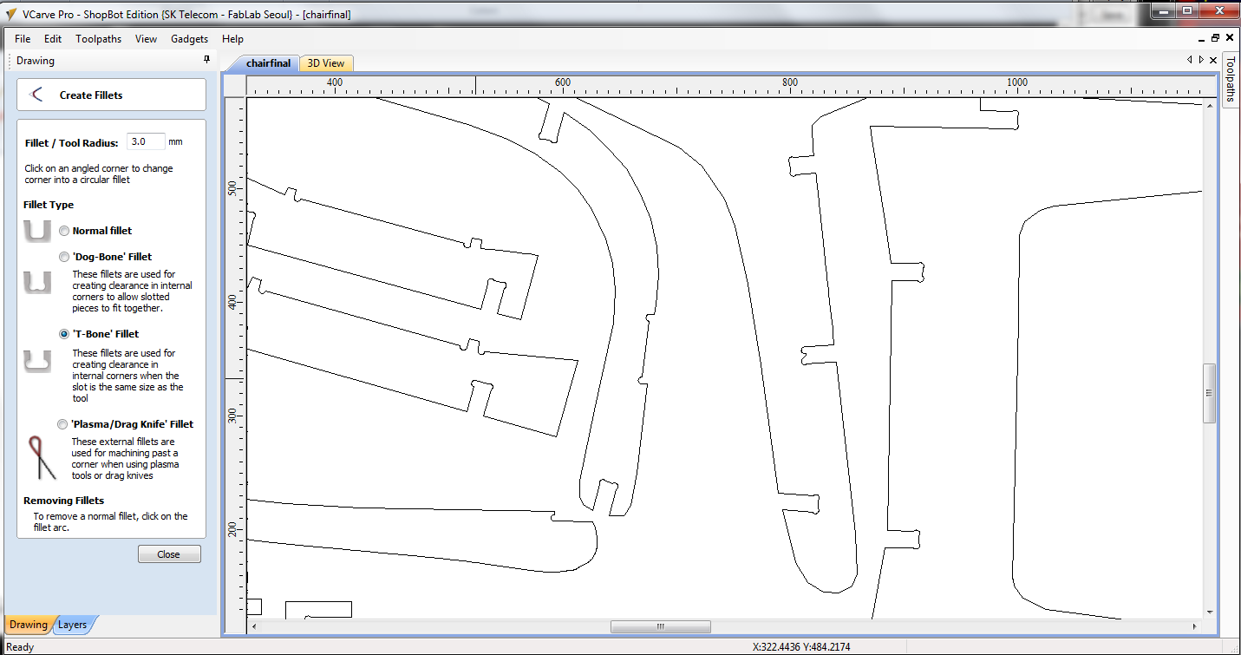Click the T-Bone fillet shape illustration

click(x=36, y=362)
